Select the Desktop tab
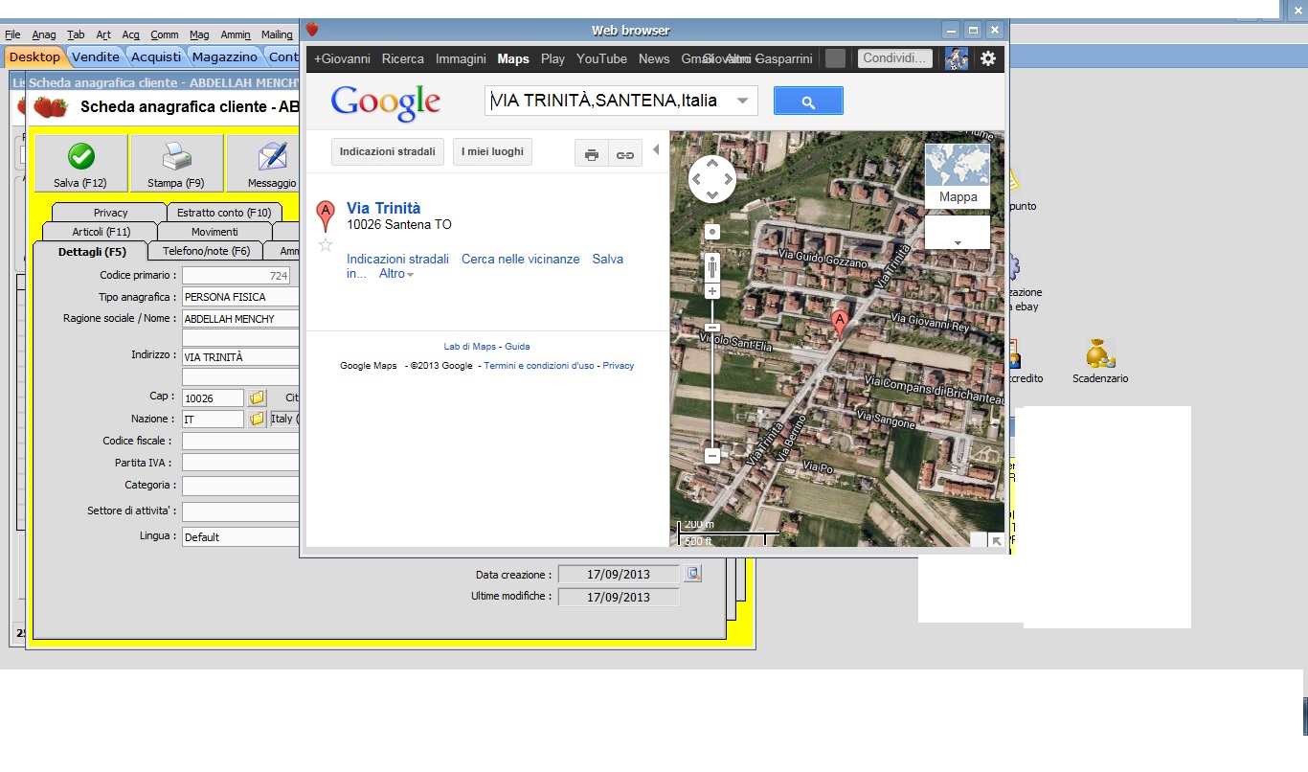 point(34,57)
